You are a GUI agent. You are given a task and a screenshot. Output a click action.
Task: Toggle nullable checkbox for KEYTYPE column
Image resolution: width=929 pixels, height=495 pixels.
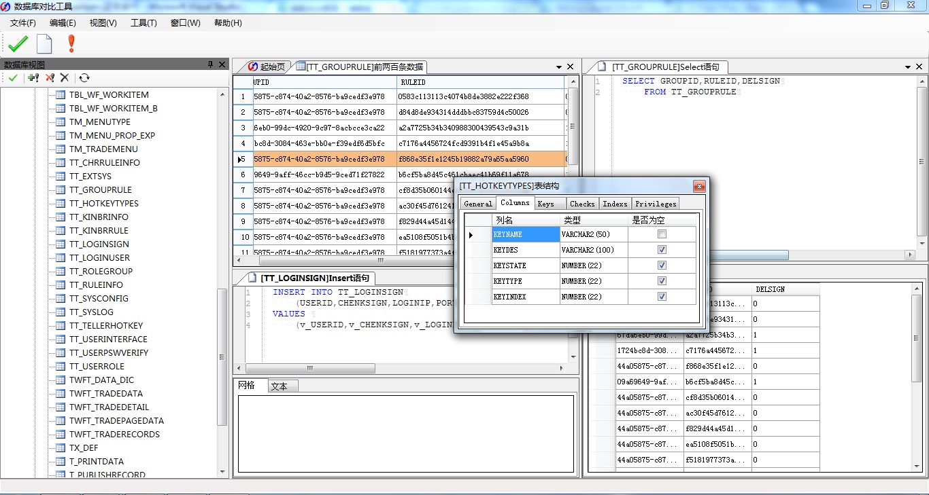(662, 281)
